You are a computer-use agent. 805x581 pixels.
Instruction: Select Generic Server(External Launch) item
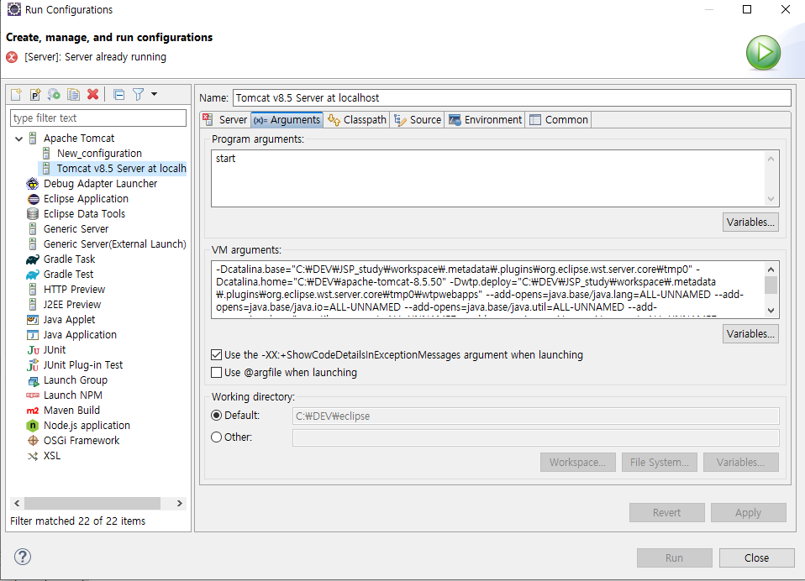114,244
